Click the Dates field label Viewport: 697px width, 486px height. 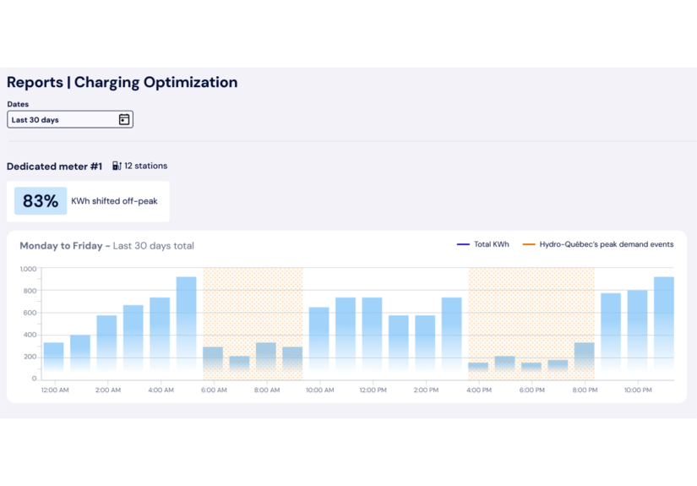point(18,104)
